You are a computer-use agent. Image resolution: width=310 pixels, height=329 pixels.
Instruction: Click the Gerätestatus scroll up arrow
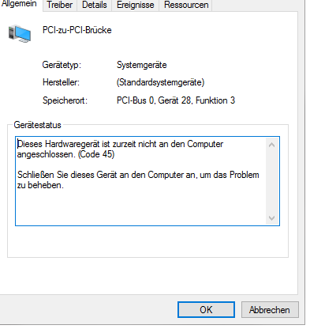point(272,145)
